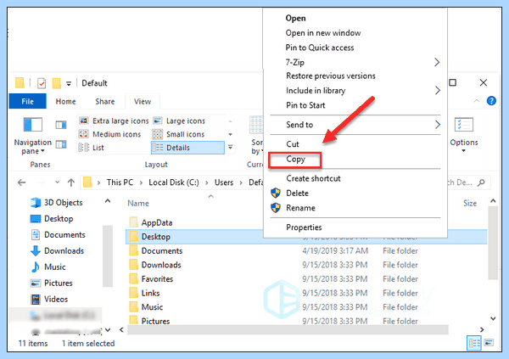Switch to details view icon in status bar
509x359 pixels.
click(474, 343)
